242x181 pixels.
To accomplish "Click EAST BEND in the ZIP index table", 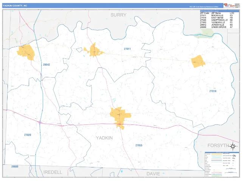I will tap(217, 18).
